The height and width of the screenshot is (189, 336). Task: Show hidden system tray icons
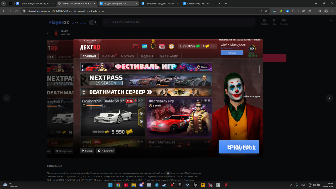tap(291, 185)
